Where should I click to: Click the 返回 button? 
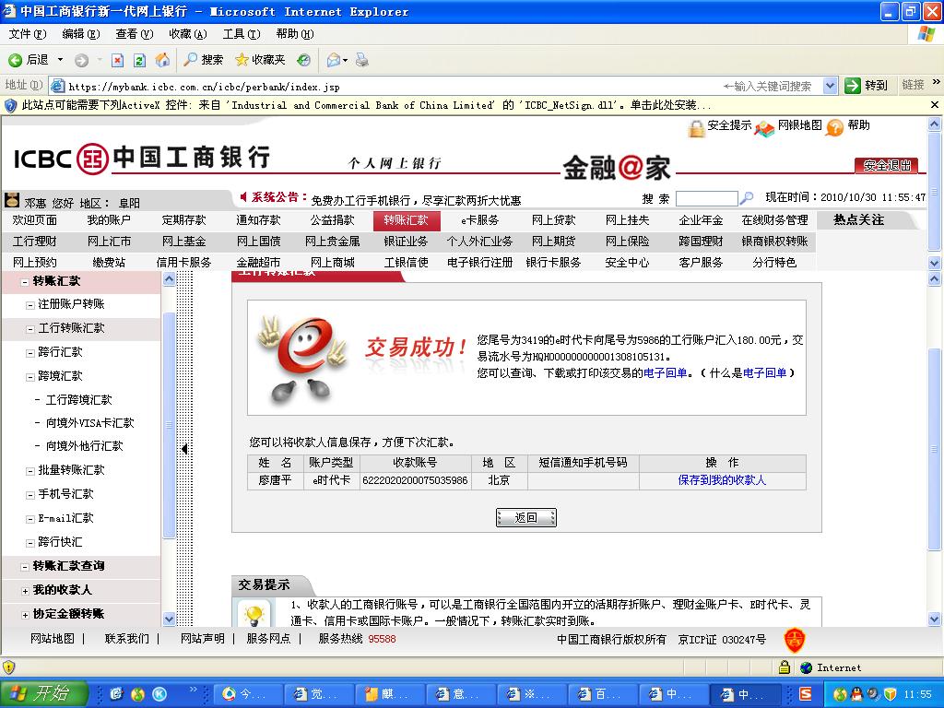(x=525, y=517)
